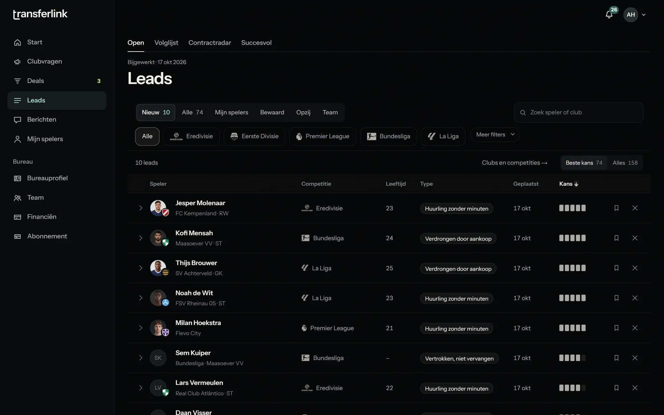Open Financiën page
Screen dimensions: 664x415
[57, 217]
